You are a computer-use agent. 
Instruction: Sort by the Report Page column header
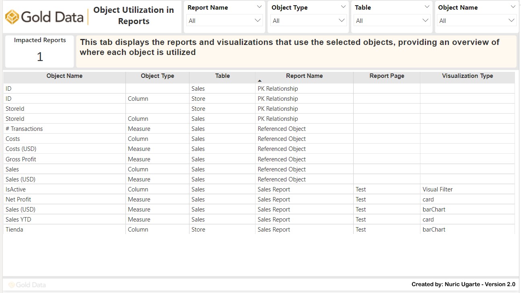(387, 76)
